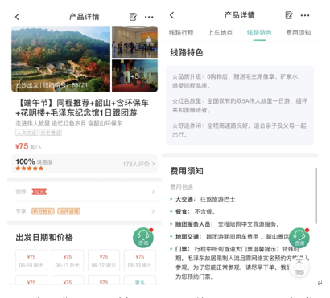Viewport: 330px width, 298px height.
Task: Expand 专享 积分抵扣 benefits row
Action: (x=85, y=211)
